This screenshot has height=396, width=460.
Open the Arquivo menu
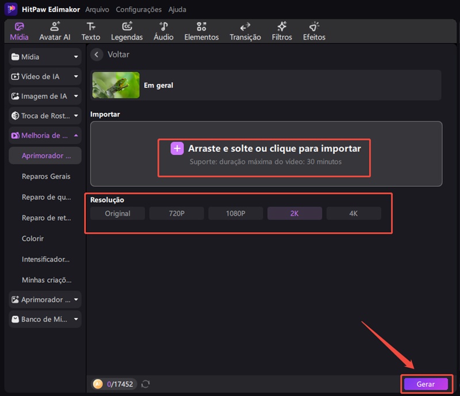pyautogui.click(x=97, y=9)
